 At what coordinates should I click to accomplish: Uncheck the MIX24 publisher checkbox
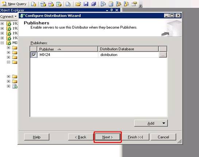tap(34, 55)
